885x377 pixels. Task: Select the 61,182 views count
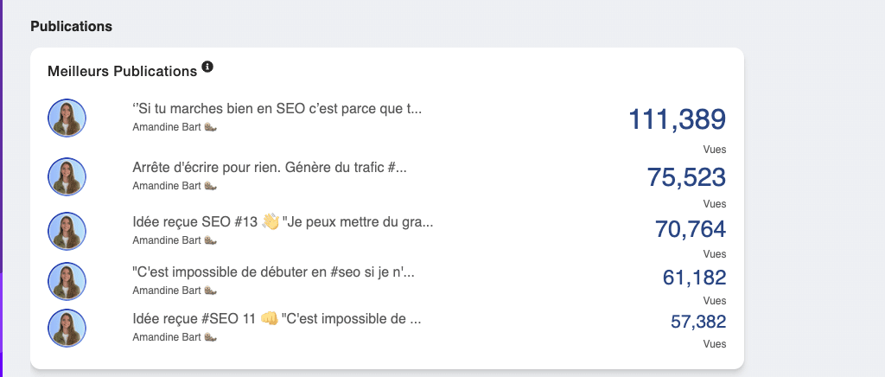(x=694, y=278)
